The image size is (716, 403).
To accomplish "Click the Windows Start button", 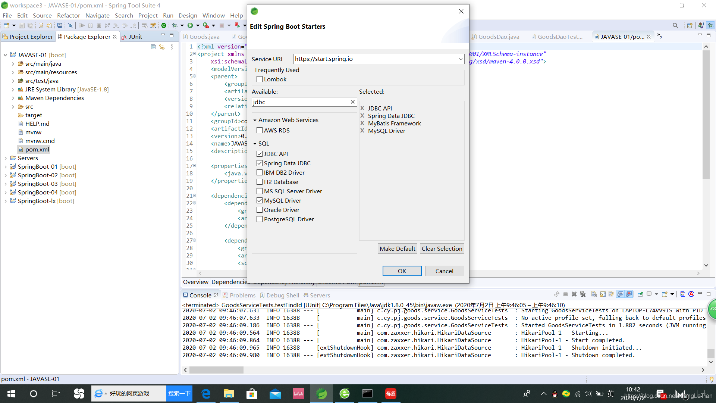I will 11,394.
